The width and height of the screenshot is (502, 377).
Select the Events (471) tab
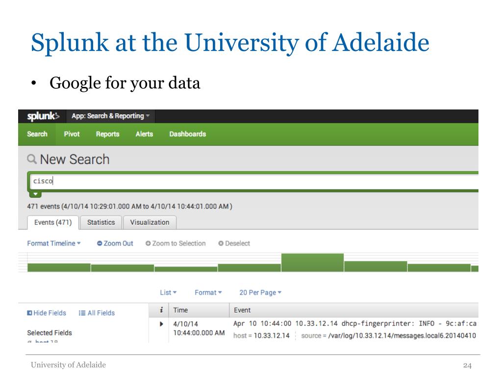coord(53,222)
